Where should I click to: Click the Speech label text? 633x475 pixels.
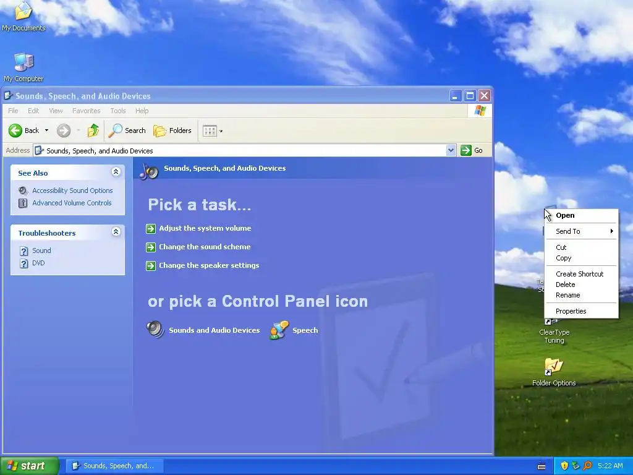tap(305, 330)
